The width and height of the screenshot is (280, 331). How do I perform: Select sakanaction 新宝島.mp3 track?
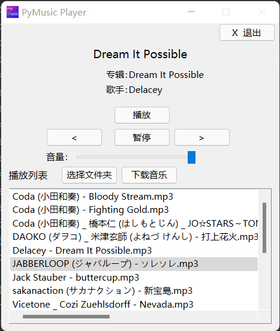[134, 291]
